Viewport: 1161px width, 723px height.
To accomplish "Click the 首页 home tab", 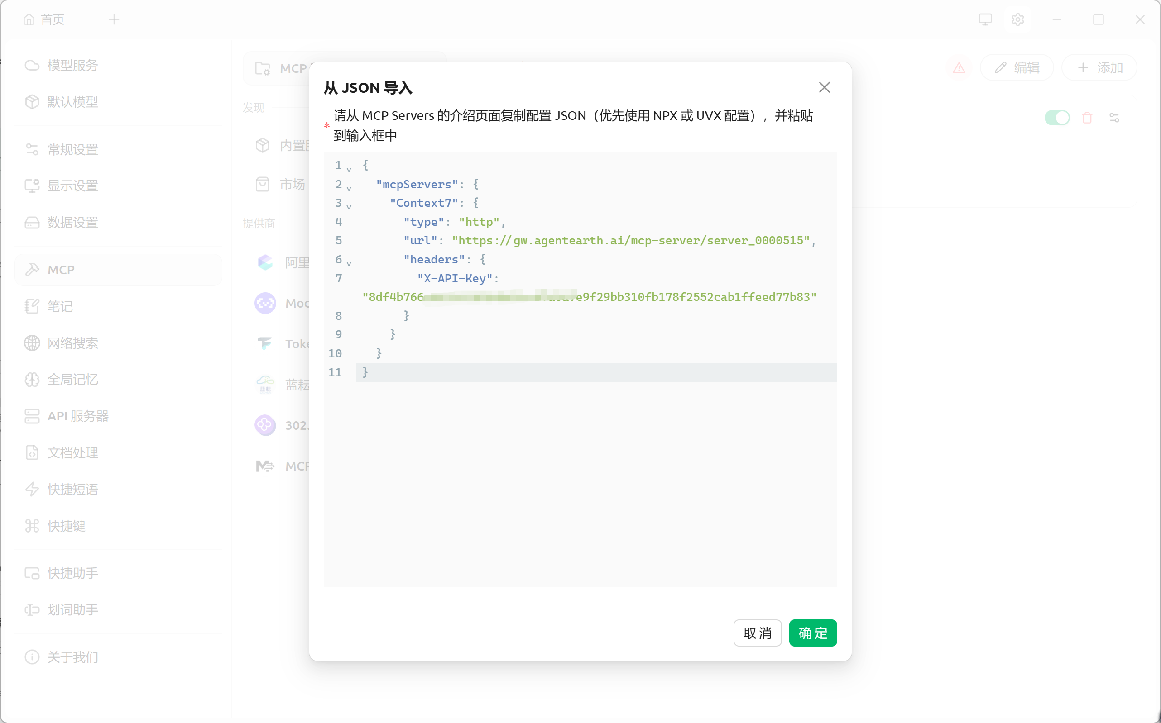I will [x=44, y=19].
